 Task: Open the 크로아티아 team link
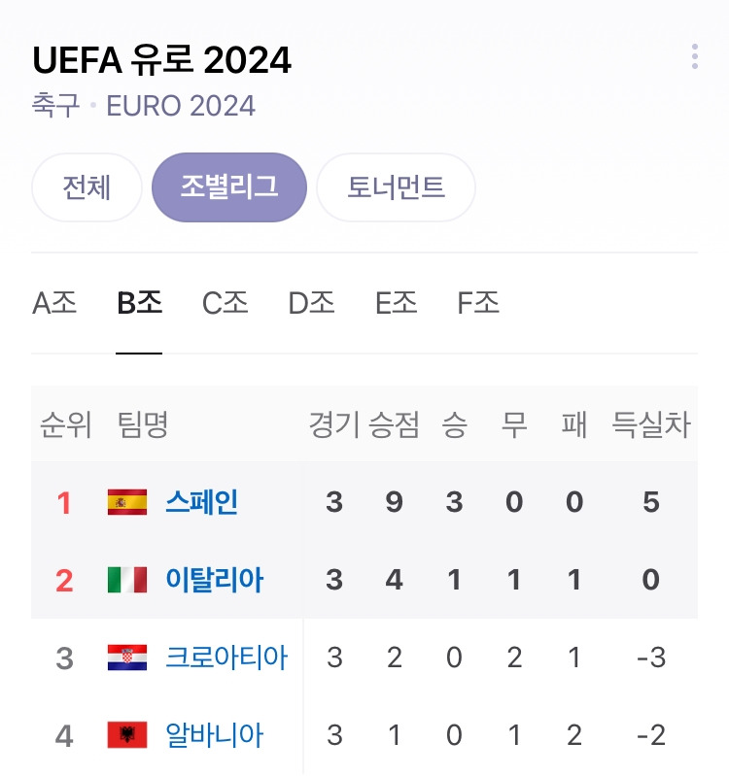[x=226, y=658]
